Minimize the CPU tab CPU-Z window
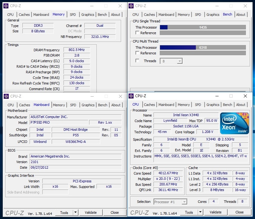The image size is (255, 219). (x=217, y=96)
